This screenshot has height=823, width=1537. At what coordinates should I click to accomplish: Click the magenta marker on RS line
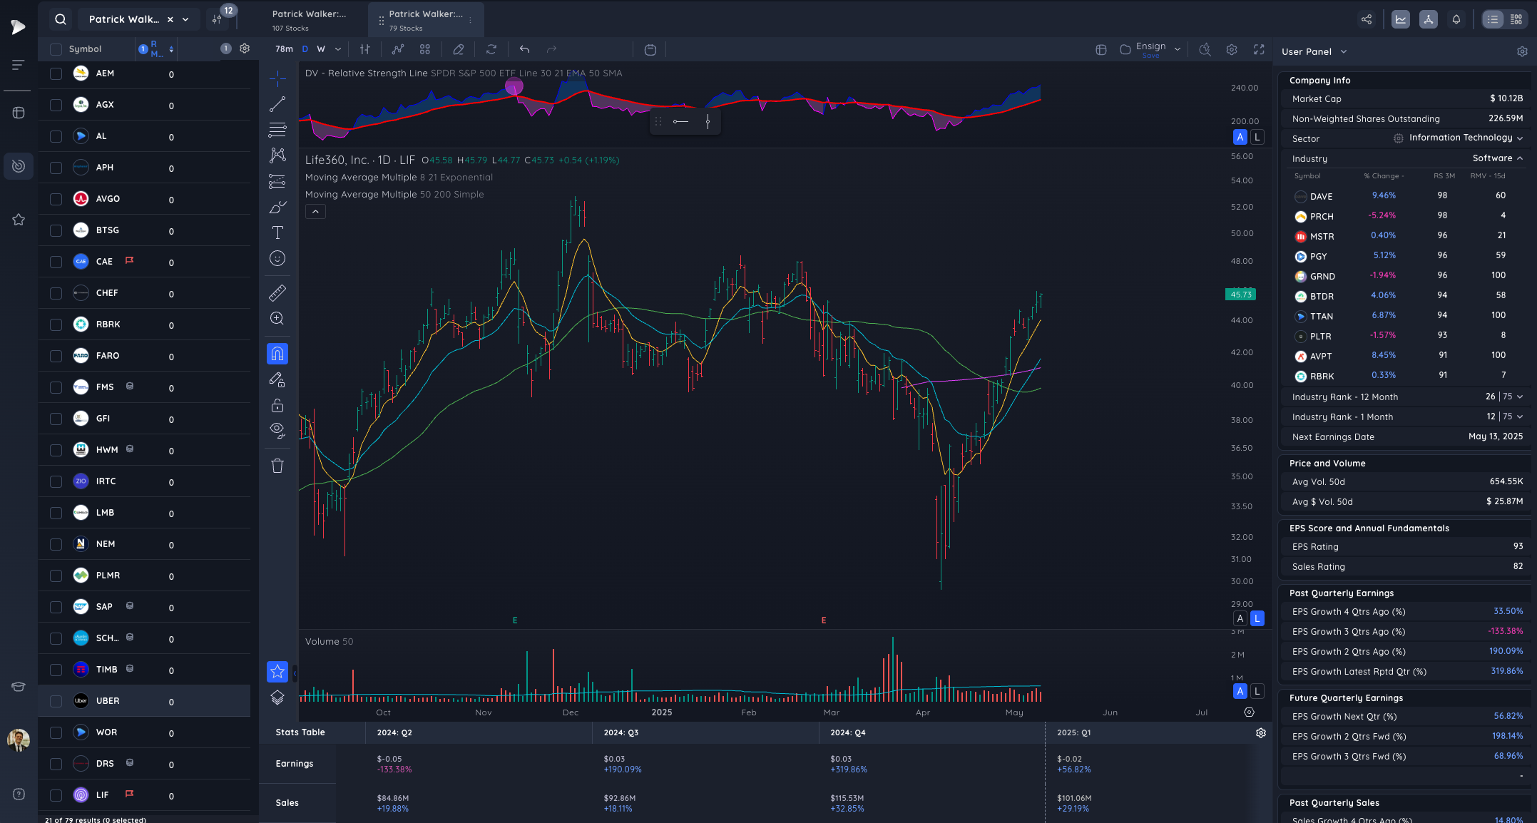pos(514,87)
